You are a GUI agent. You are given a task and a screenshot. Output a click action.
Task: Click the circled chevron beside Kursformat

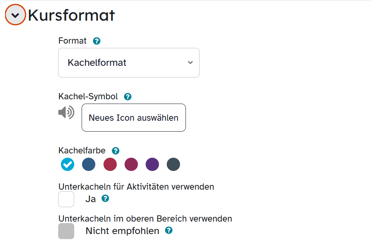point(15,14)
